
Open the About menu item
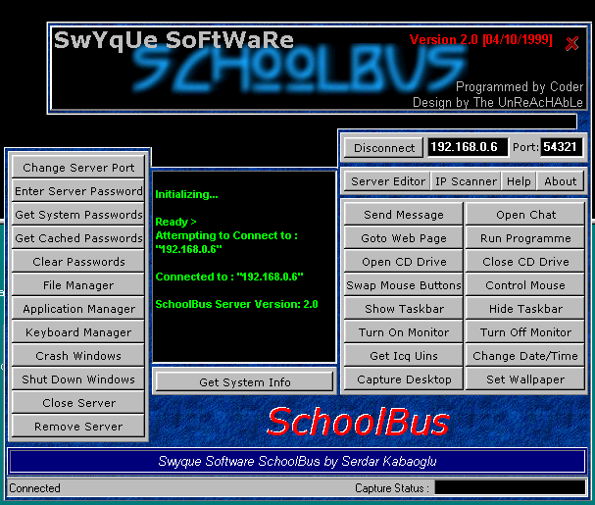(x=561, y=181)
